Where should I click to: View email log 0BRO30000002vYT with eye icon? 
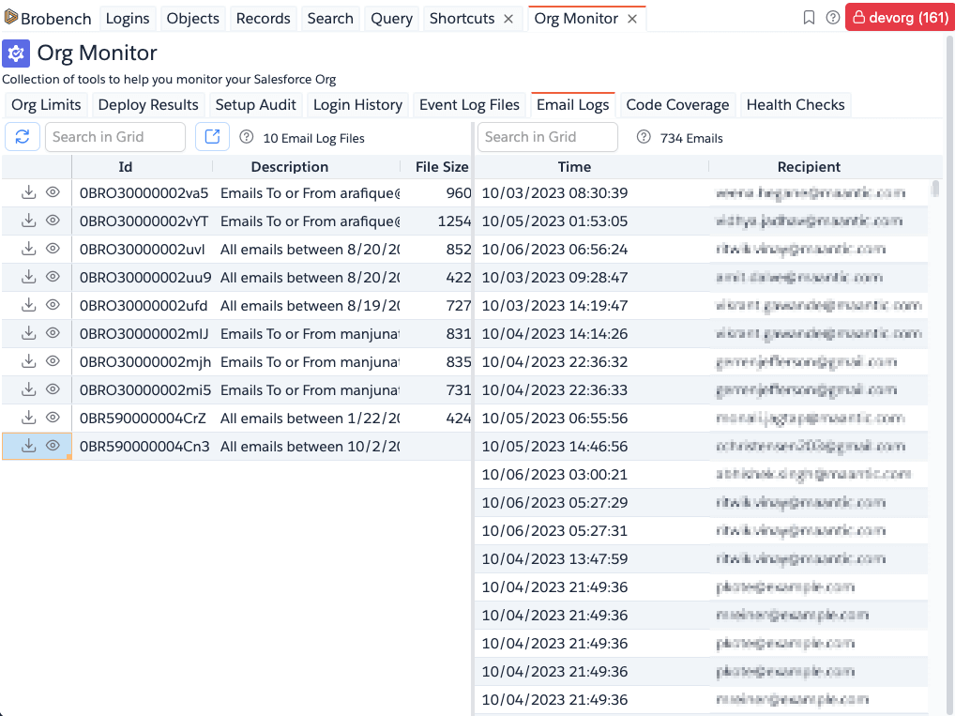53,221
